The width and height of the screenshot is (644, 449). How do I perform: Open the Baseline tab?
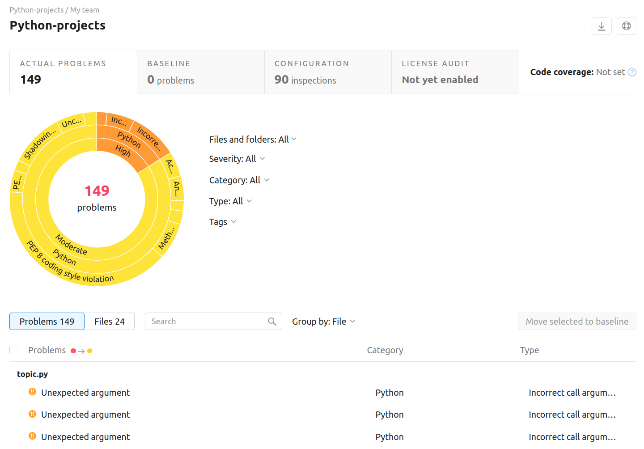click(200, 72)
